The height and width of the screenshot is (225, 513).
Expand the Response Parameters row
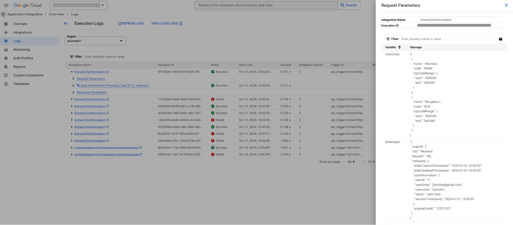click(73, 92)
